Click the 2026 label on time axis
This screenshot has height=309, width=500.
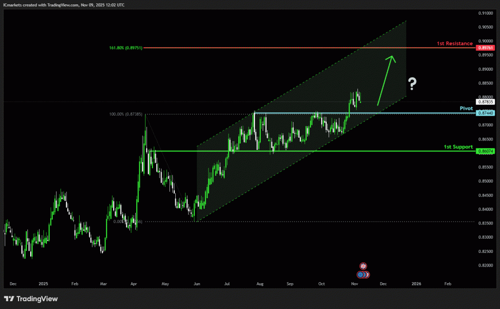[x=416, y=283]
